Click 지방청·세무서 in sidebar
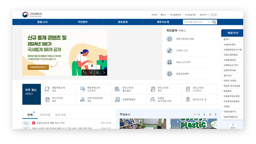Screen dimensions: 256x144 pos(230,112)
